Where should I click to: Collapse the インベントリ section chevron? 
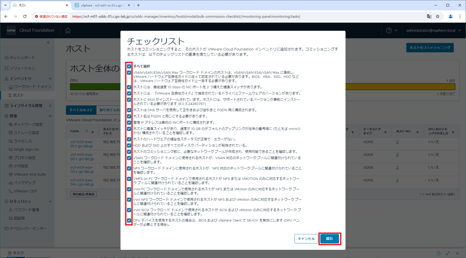click(50, 78)
